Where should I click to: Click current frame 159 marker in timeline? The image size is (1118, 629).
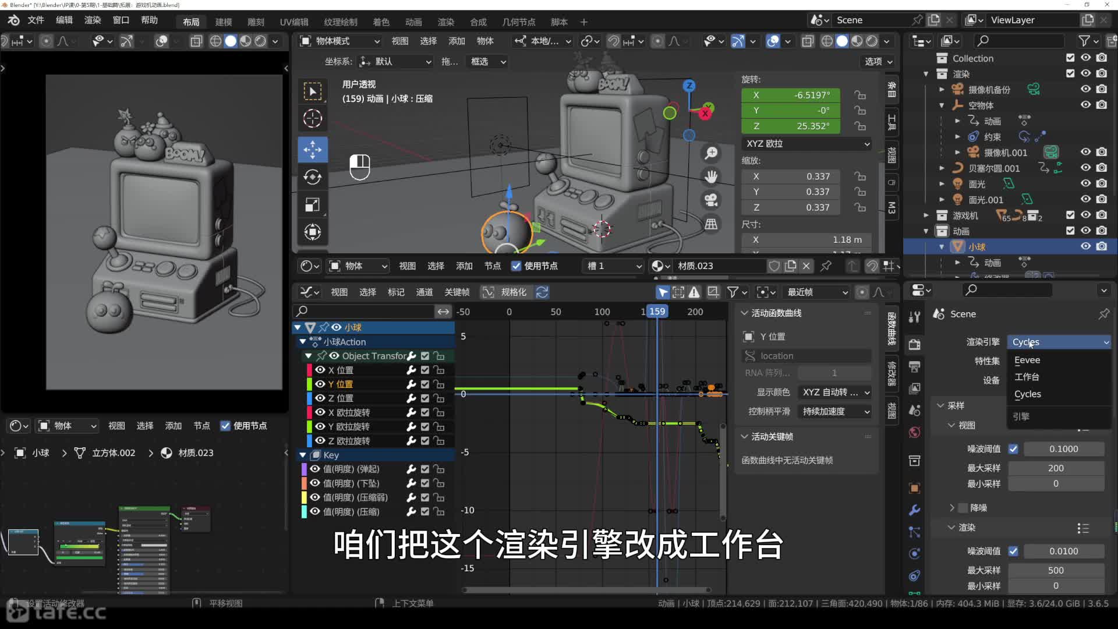657,312
